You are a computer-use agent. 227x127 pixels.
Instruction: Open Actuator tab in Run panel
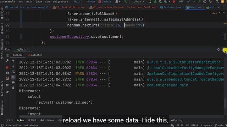(35, 55)
